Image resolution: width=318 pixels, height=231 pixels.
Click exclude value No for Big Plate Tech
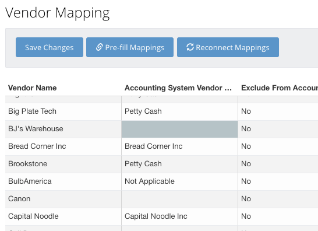click(278, 111)
